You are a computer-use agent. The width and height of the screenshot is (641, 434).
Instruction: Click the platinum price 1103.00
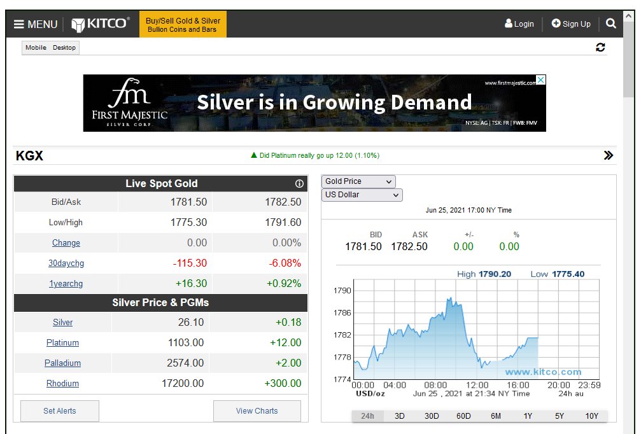tap(186, 343)
